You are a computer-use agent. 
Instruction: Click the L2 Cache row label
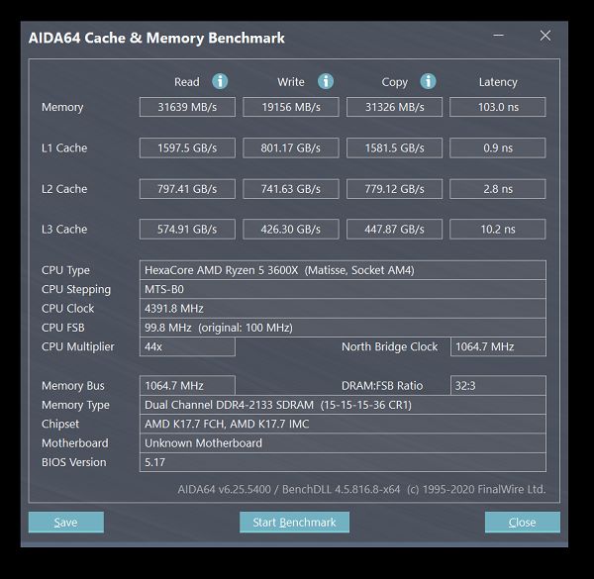[x=64, y=189]
